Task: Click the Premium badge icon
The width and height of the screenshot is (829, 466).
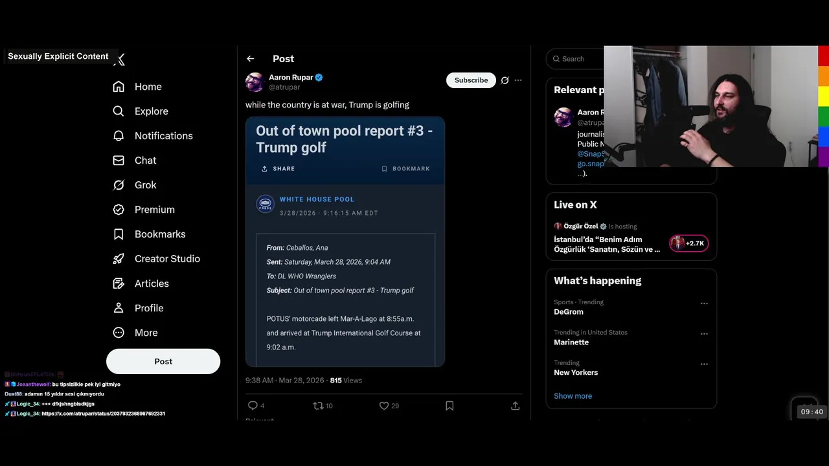Action: pos(119,210)
